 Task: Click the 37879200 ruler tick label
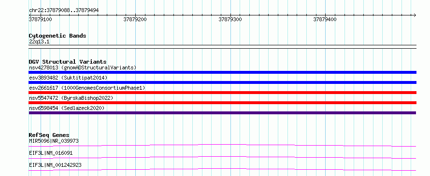pyautogui.click(x=135, y=19)
